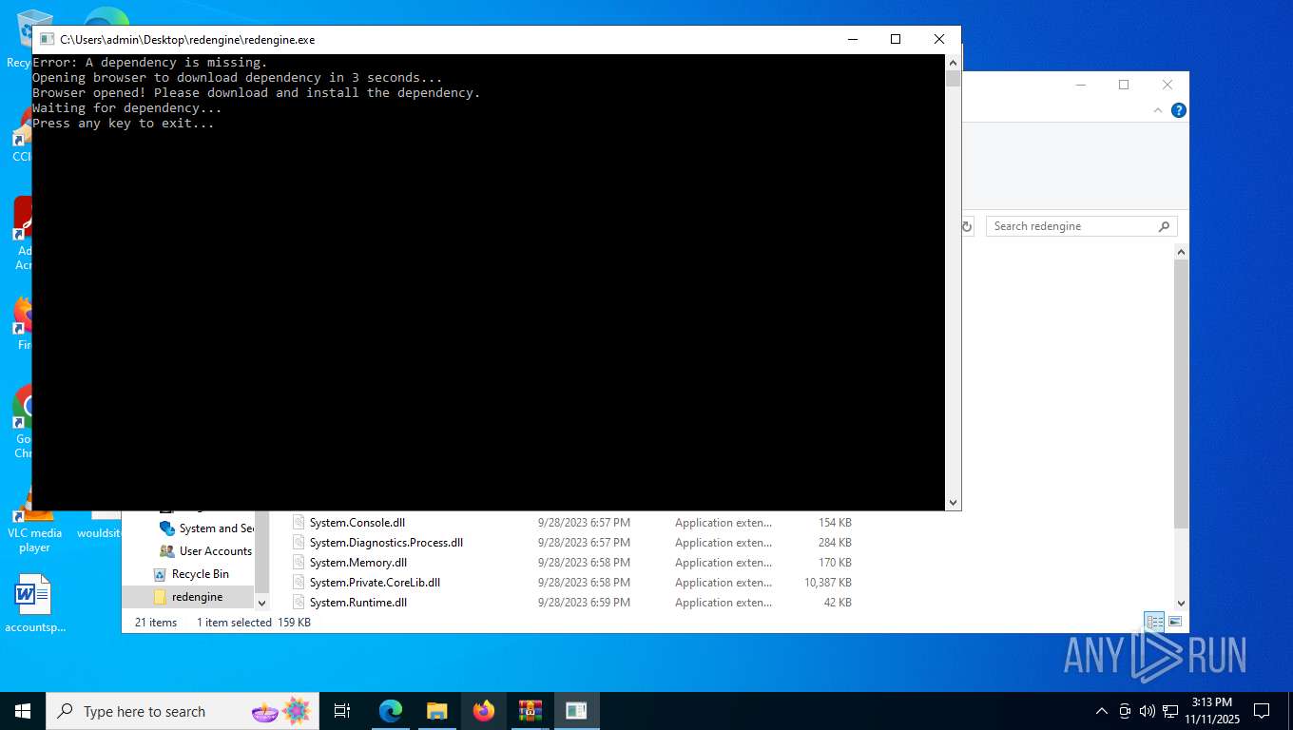Launch Firefox from the taskbar

click(x=484, y=711)
